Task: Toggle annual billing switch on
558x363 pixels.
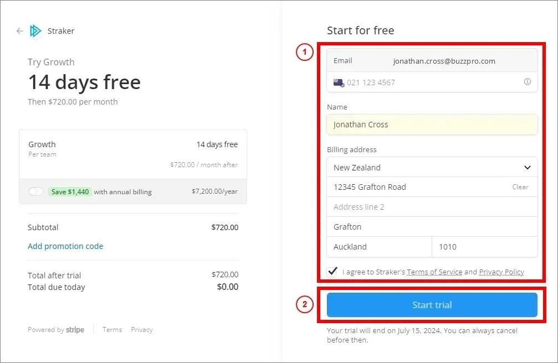Action: [36, 191]
